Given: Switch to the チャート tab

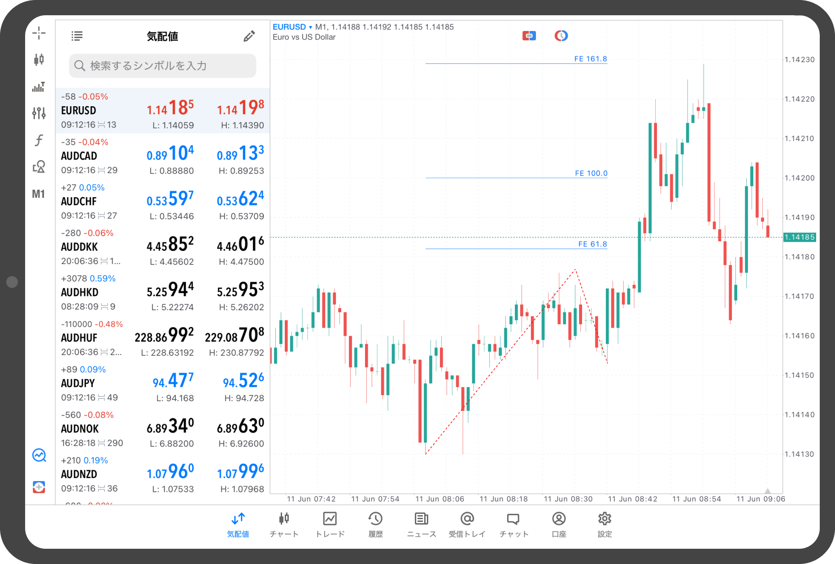Looking at the screenshot, I should pyautogui.click(x=284, y=524).
